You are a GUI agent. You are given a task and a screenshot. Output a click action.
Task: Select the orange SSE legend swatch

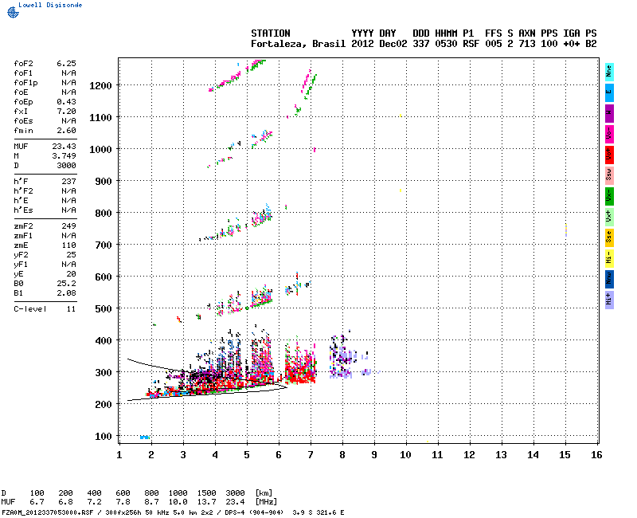point(609,237)
